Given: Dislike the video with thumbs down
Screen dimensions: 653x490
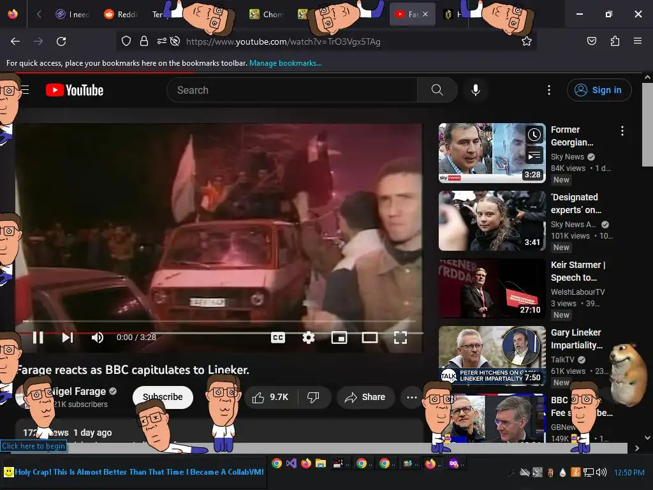Looking at the screenshot, I should [x=314, y=397].
